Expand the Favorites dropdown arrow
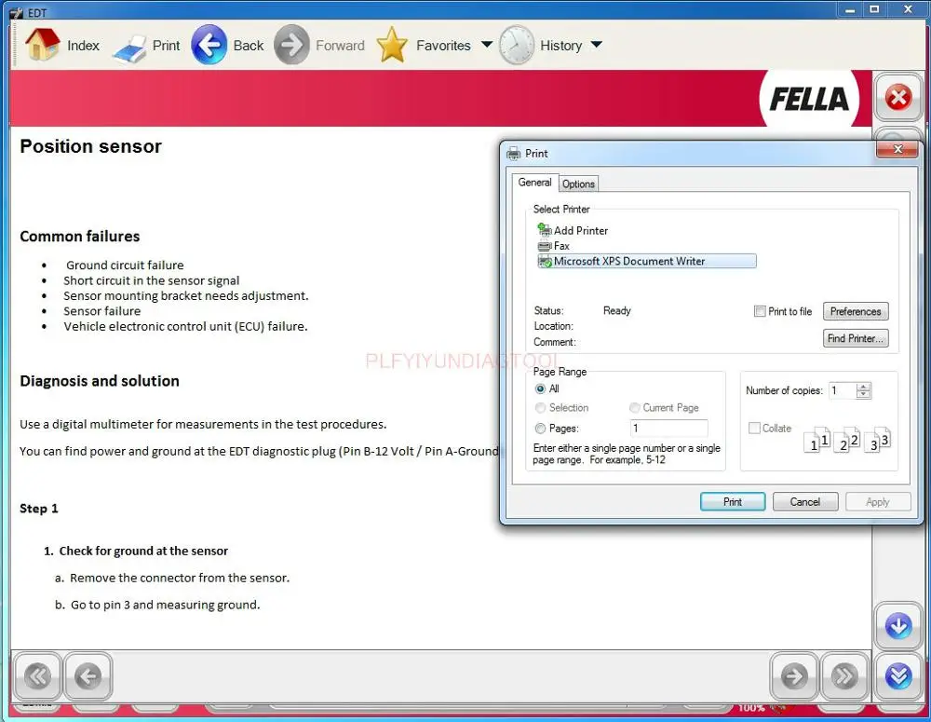The height and width of the screenshot is (722, 931). 486,45
